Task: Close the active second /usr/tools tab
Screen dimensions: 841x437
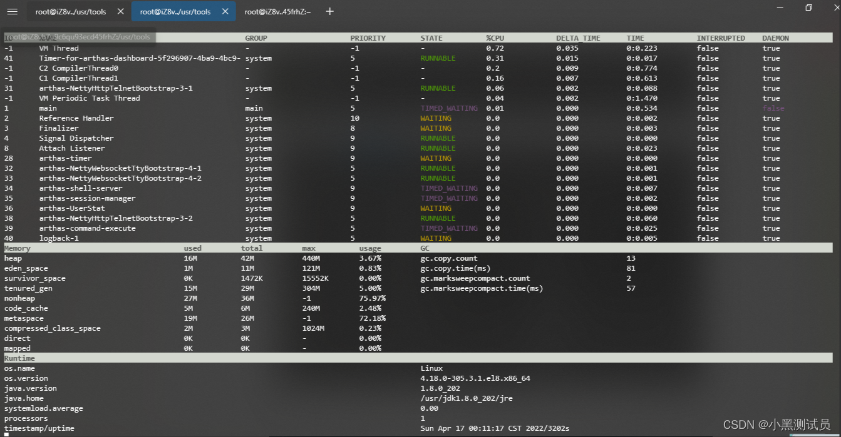Action: [x=225, y=11]
